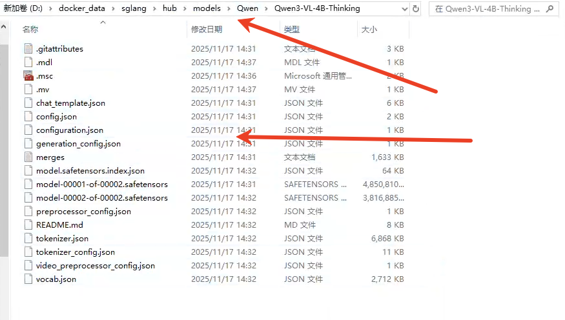Select the file named .gitattributes

coord(60,48)
